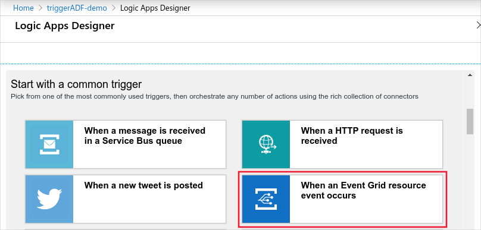481x230 pixels.
Task: Open triggerADF-demo breadcrumb link
Action: [x=77, y=8]
